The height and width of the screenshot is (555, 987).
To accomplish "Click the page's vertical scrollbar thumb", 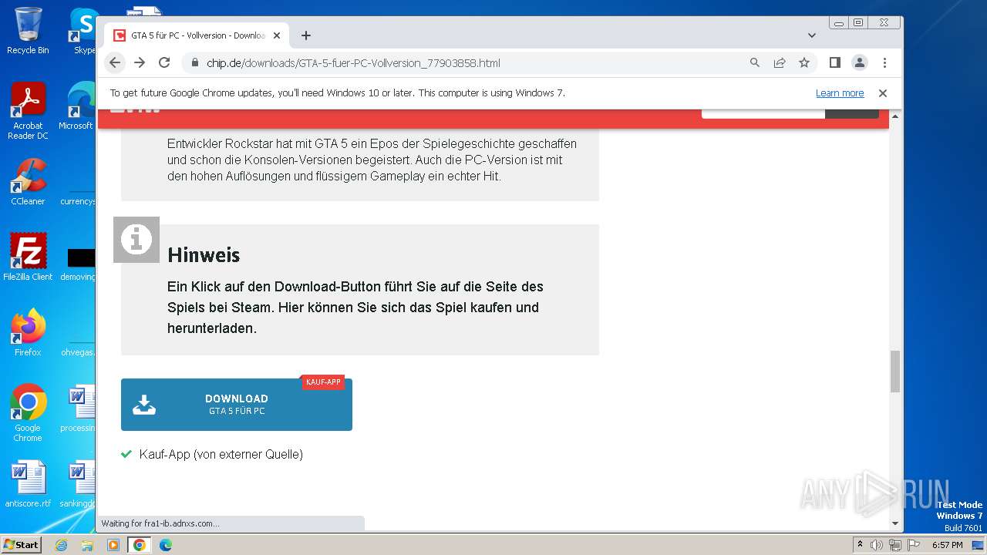I will [895, 372].
